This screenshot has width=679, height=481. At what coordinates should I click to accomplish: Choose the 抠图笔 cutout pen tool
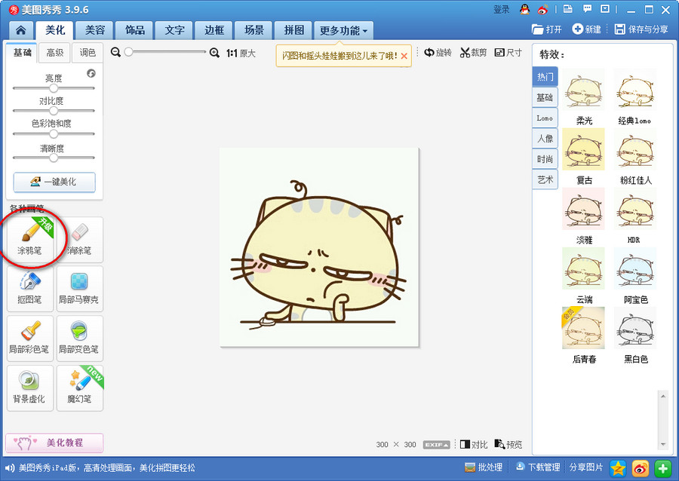click(x=30, y=289)
